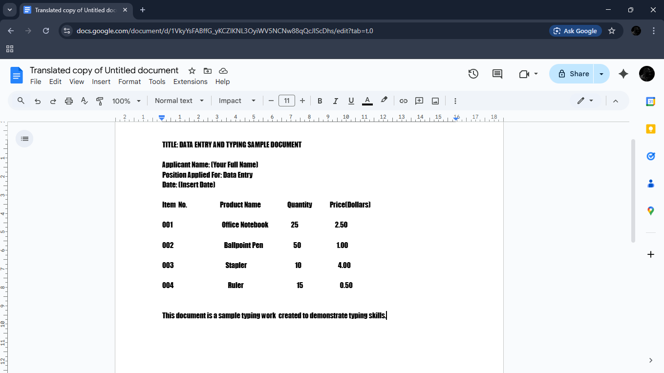
Task: Open the comments history icon
Action: point(497,74)
